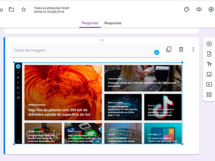Click the 'Pesquisa revela que 25%' headline
215x161 pixels.
point(142,84)
